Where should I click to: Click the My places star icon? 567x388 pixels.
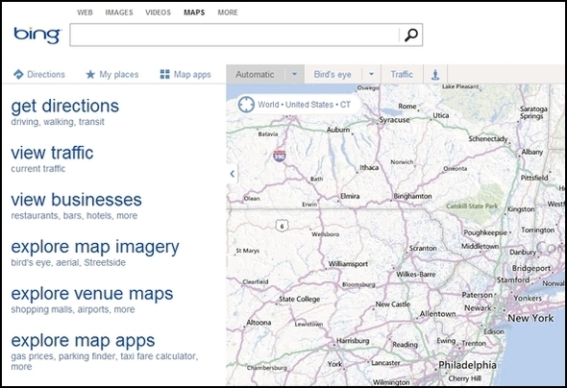[x=90, y=74]
